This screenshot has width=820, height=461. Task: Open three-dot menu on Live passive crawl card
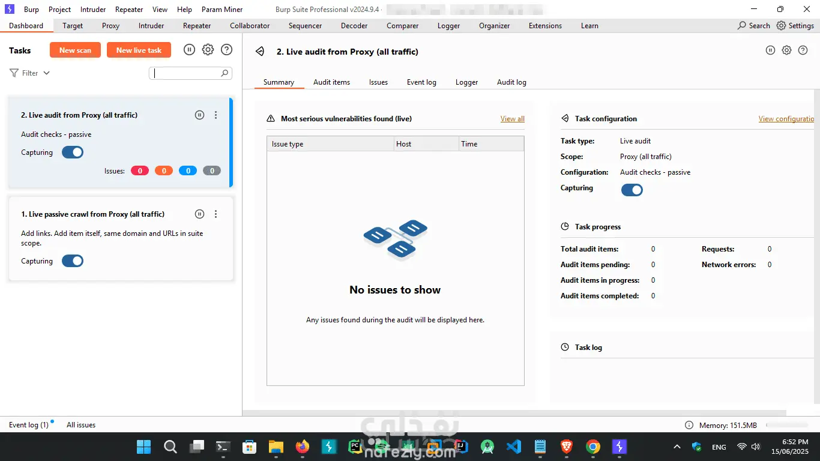point(216,214)
